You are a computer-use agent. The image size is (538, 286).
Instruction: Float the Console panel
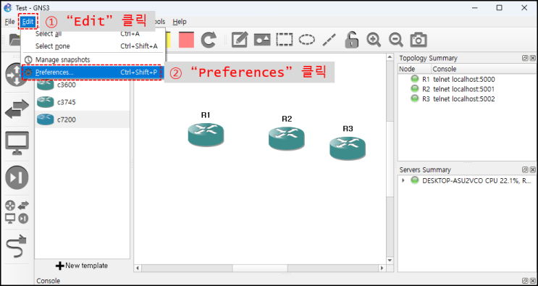coord(525,281)
